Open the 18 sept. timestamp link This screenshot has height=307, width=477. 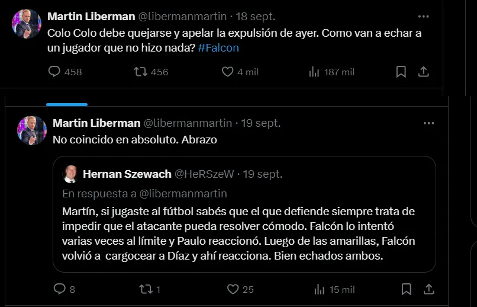pos(256,16)
